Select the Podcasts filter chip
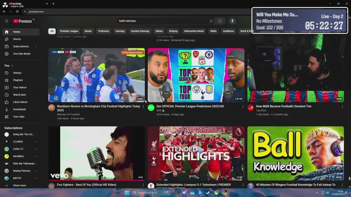Screen dimensions: 351x197 104,31
